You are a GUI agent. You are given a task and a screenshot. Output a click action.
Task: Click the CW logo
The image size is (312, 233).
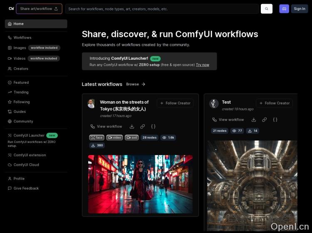tap(11, 9)
